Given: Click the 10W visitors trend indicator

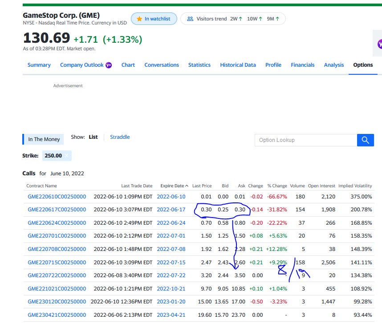Looking at the screenshot, I should click(x=255, y=19).
